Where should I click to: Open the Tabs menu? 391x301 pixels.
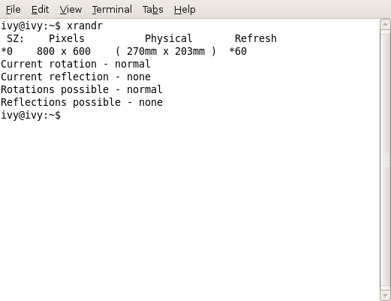tap(152, 10)
